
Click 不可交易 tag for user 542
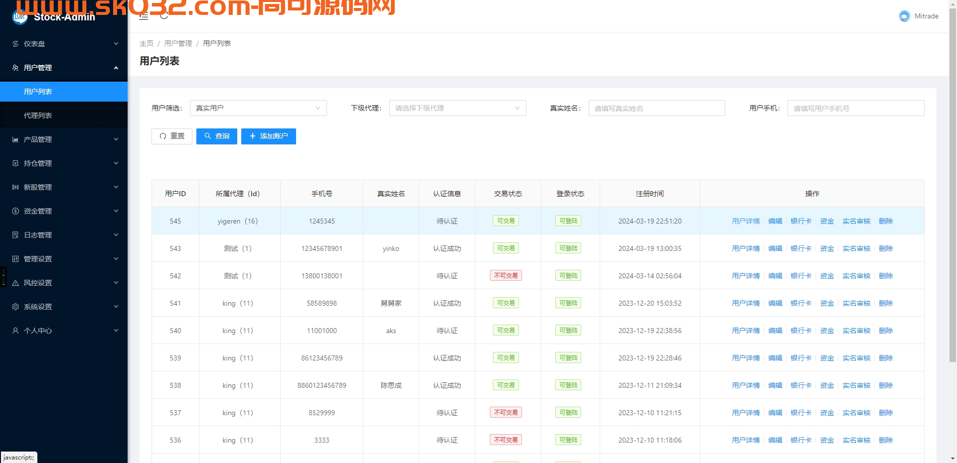[x=506, y=276]
